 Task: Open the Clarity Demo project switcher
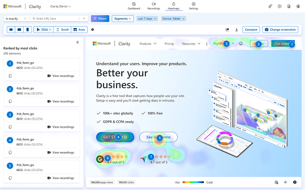pyautogui.click(x=61, y=7)
